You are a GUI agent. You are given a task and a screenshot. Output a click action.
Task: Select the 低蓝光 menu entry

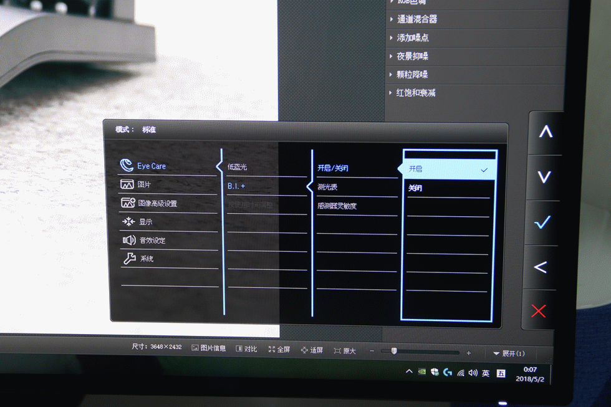[x=238, y=167]
